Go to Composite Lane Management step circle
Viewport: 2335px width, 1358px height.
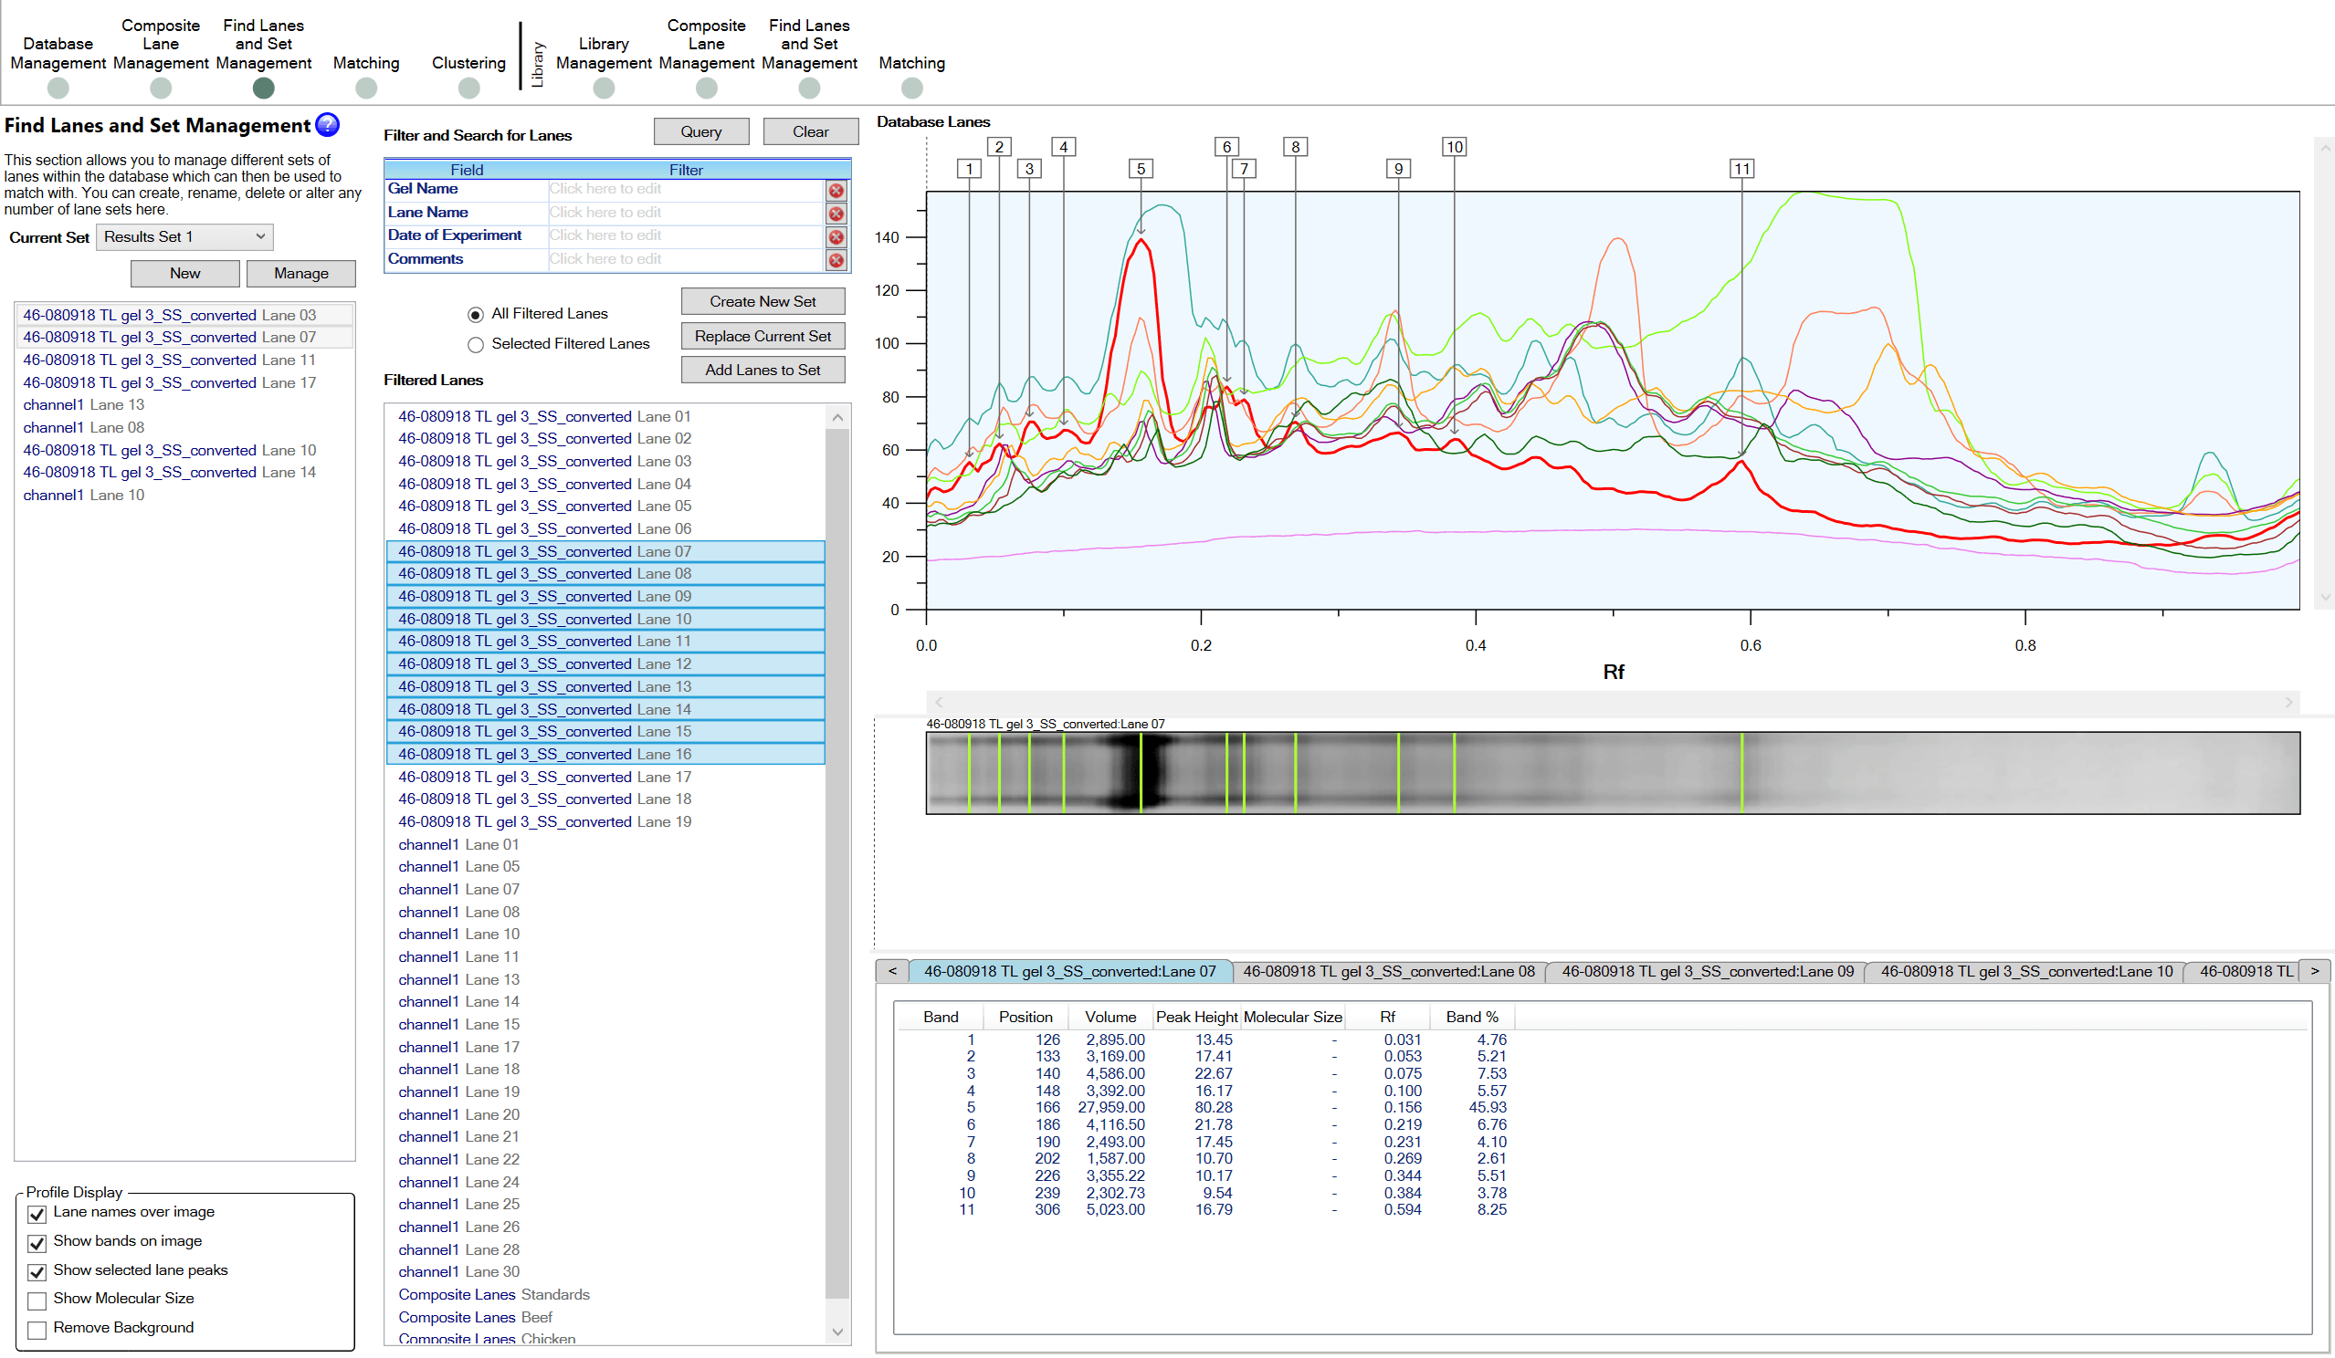pos(161,88)
